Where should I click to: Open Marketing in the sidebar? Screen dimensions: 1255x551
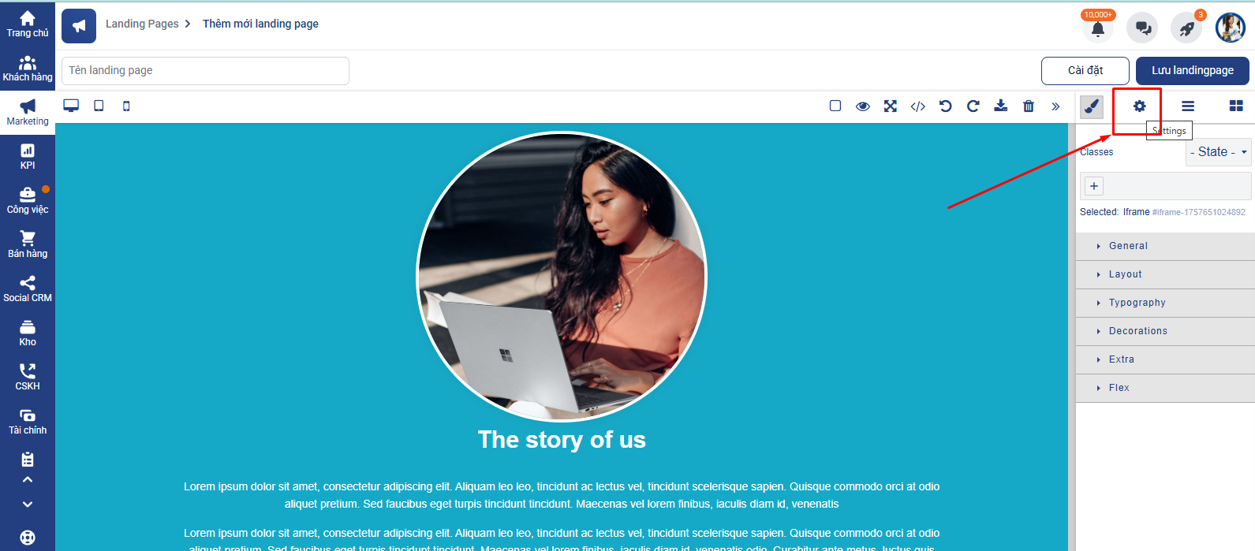28,113
